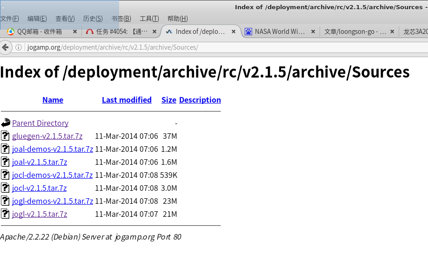Sort listing by Description column
Screen dimensions: 428x273
coord(200,100)
